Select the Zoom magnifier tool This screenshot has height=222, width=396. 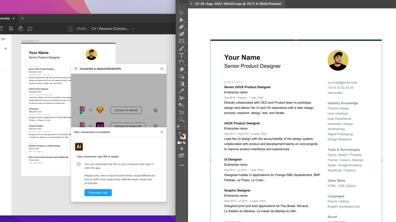click(181, 119)
